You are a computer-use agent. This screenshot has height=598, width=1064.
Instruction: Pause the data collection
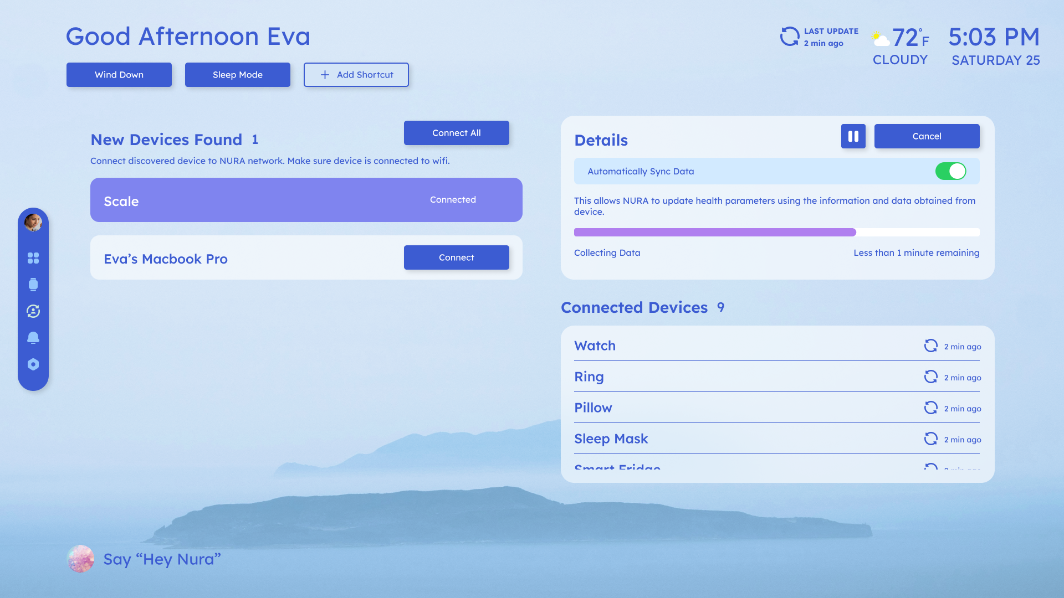tap(853, 136)
